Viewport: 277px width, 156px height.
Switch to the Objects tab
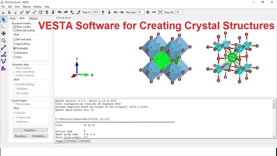coord(33,19)
